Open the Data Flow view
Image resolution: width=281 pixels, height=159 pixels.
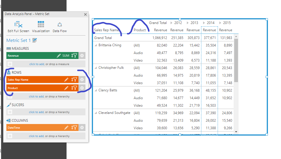[x=60, y=26]
